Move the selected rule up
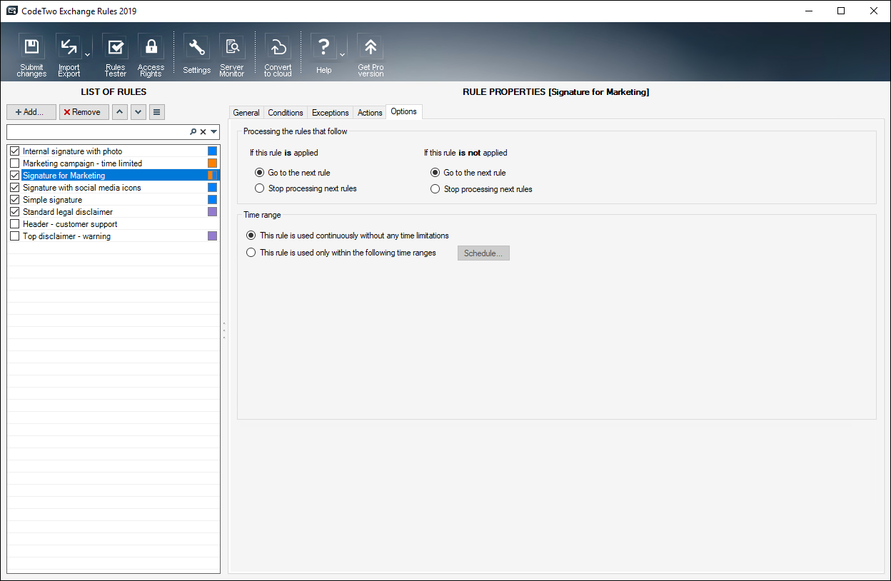 (120, 112)
